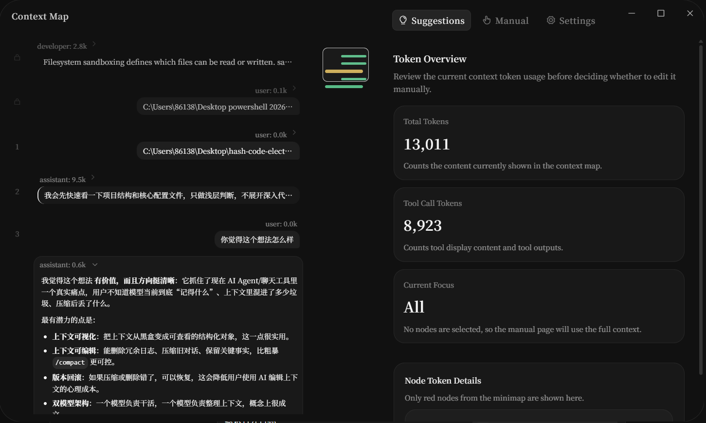Screen dimensions: 706x423
Task: Open the Suggestions tab
Action: tap(431, 20)
